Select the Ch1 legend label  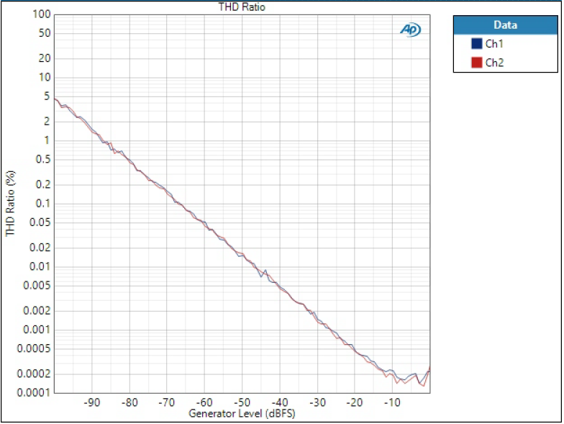tap(494, 43)
